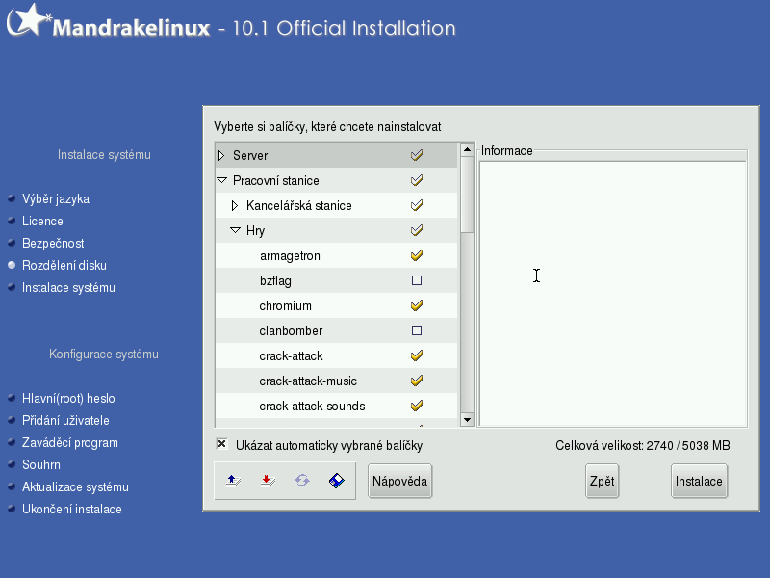The height and width of the screenshot is (578, 770).
Task: Collapse the Hry tree node
Action: [235, 230]
